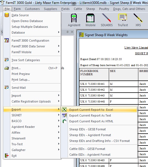Select Cattle EIDs - GESII Format
Image resolution: width=148 pixels, height=167 pixels.
pyautogui.click(x=99, y=149)
